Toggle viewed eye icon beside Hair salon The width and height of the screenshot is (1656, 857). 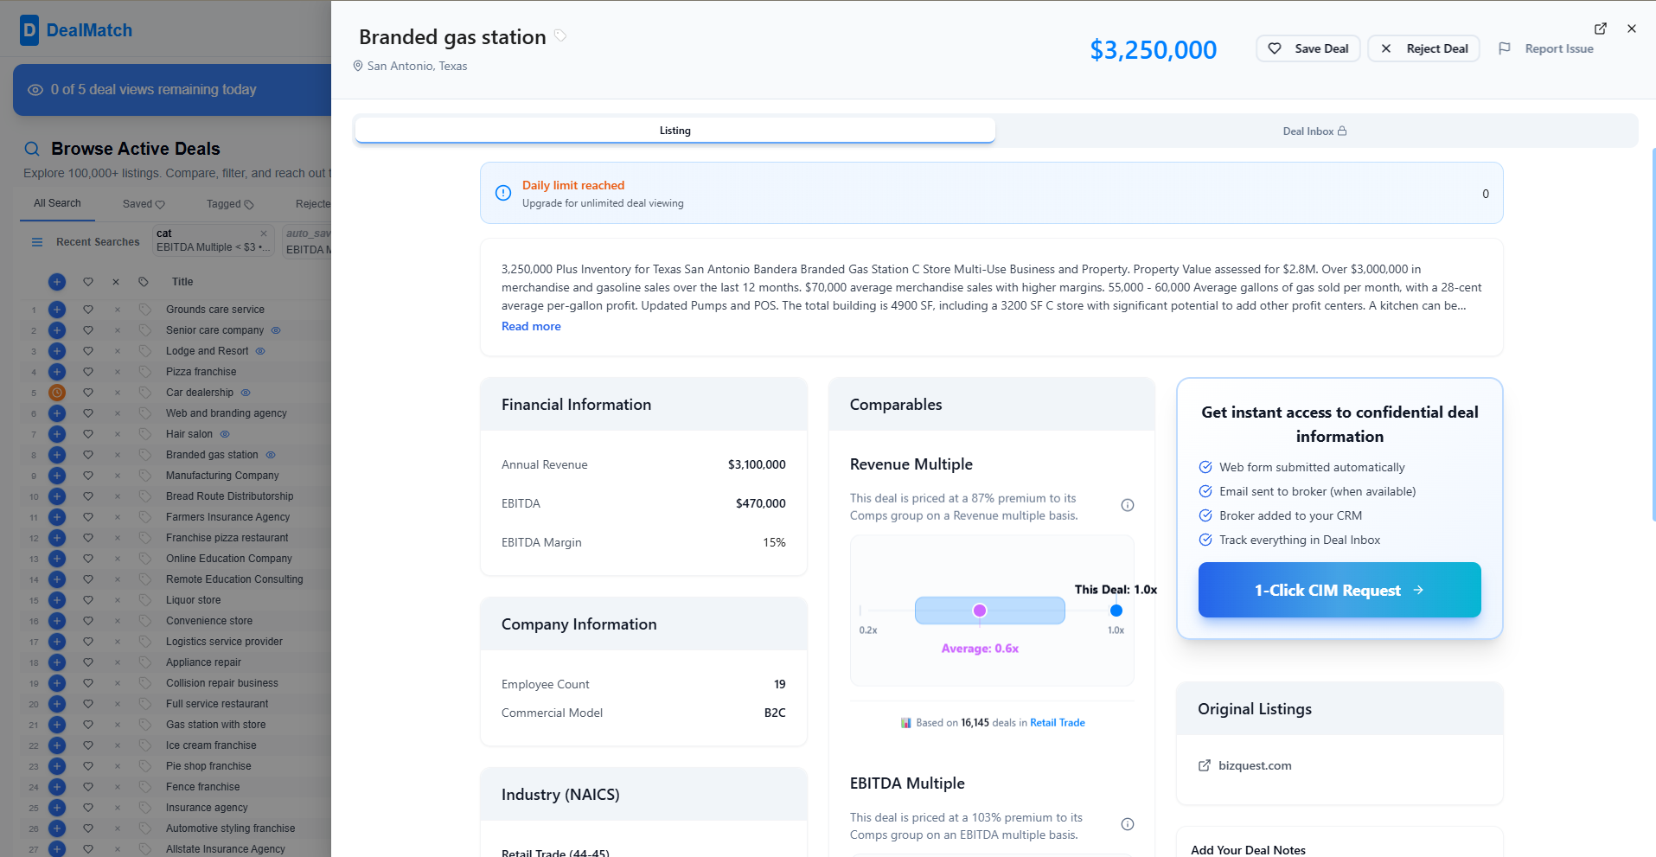point(225,434)
